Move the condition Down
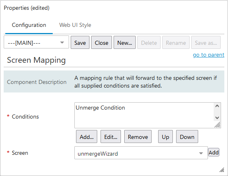 [x=187, y=136]
